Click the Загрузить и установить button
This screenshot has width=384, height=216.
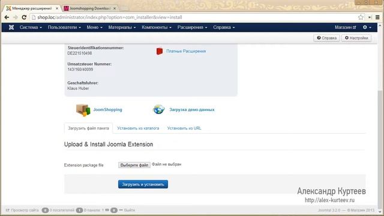coord(143,184)
